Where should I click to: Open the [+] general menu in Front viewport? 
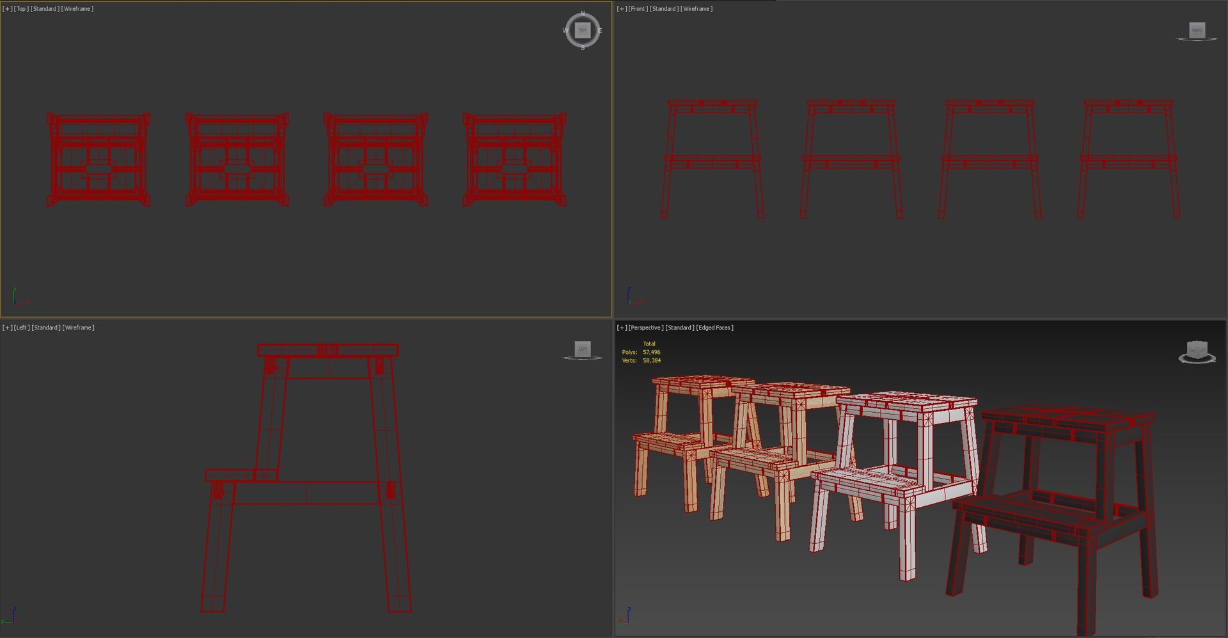click(621, 9)
